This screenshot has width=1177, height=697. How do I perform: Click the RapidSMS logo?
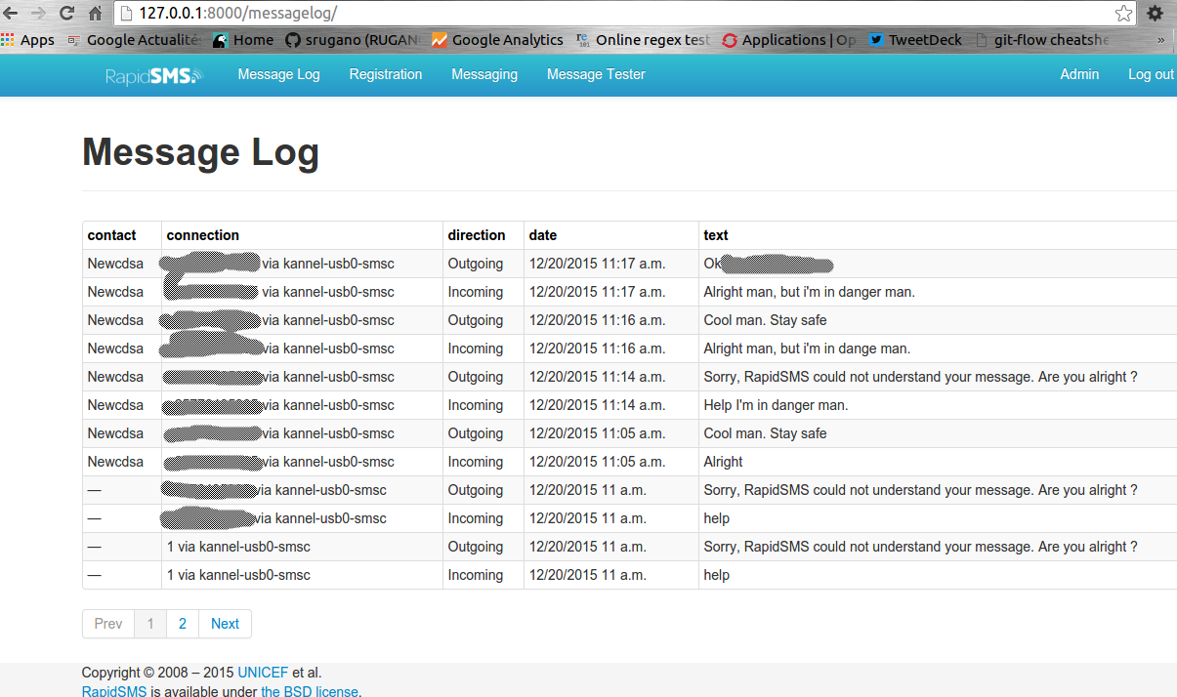(153, 75)
